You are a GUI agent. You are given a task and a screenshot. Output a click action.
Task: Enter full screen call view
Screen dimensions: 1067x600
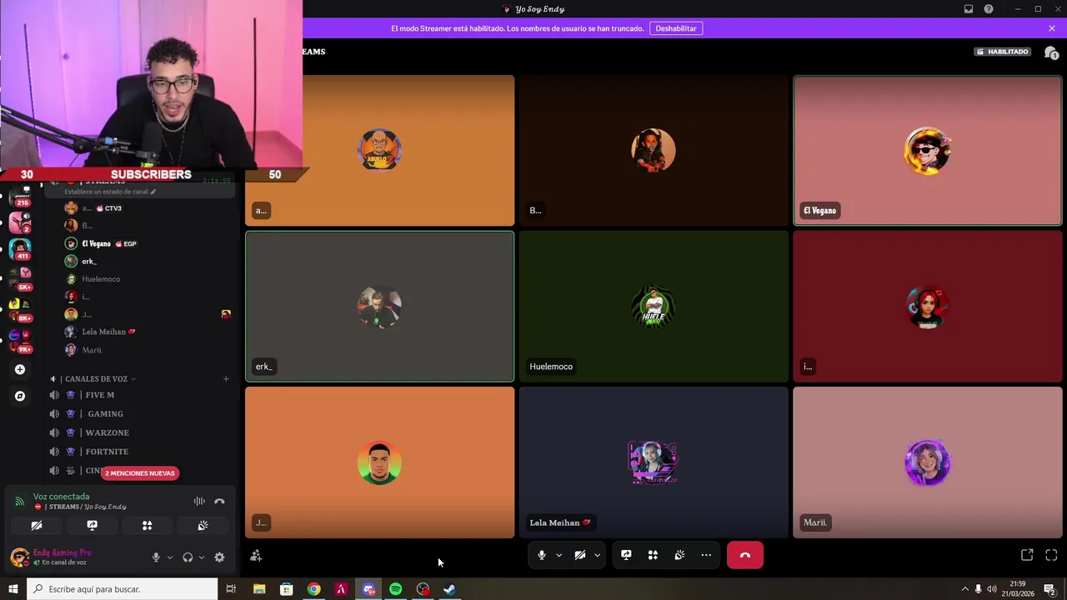click(x=1051, y=555)
